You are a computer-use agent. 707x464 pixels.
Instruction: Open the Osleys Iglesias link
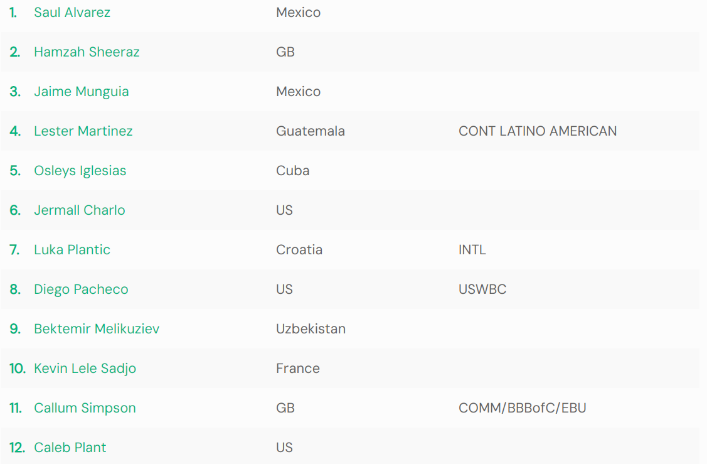80,171
